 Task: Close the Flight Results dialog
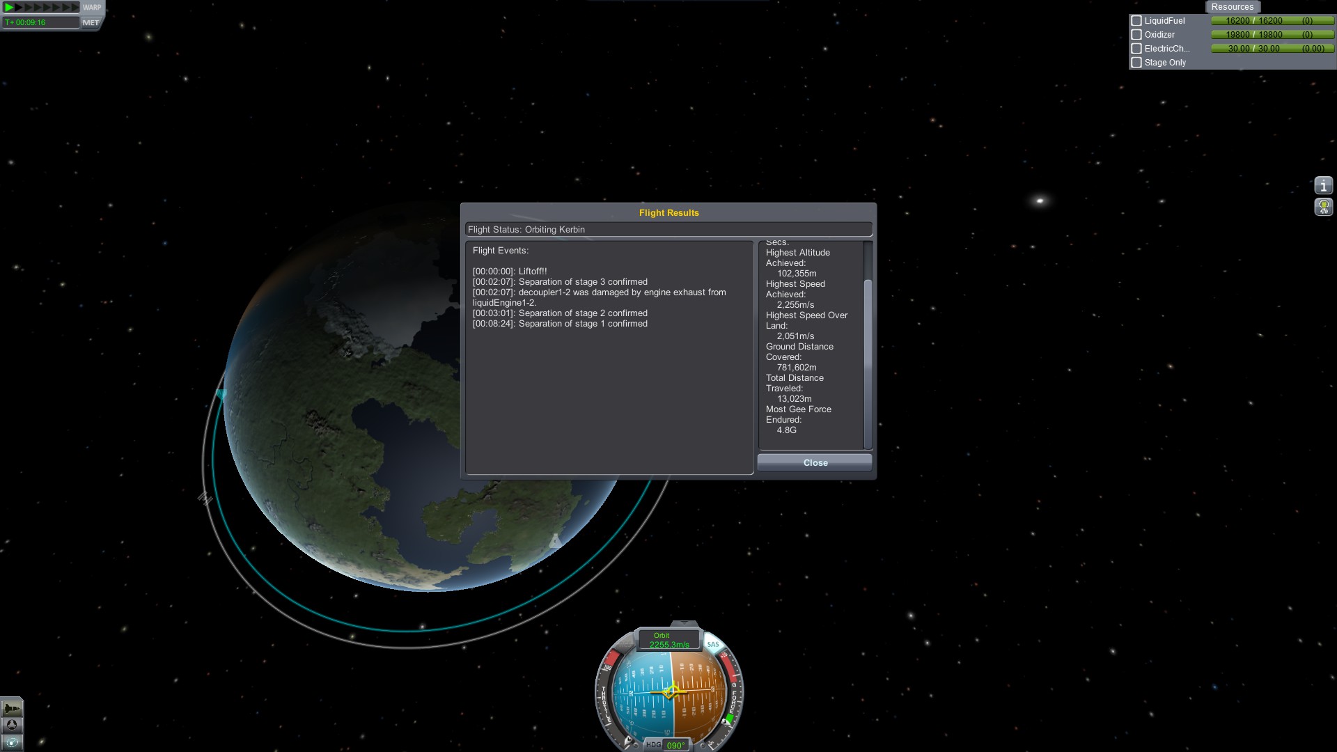(x=815, y=463)
